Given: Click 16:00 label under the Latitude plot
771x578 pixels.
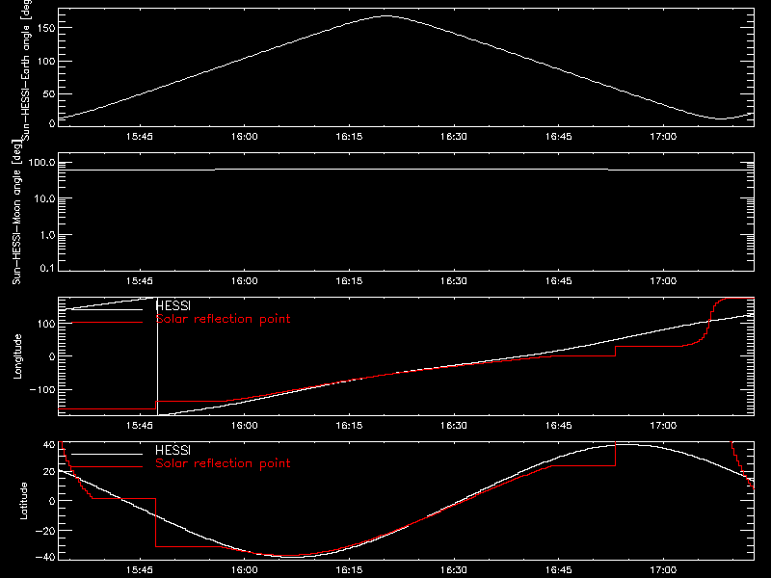Looking at the screenshot, I should tap(244, 570).
